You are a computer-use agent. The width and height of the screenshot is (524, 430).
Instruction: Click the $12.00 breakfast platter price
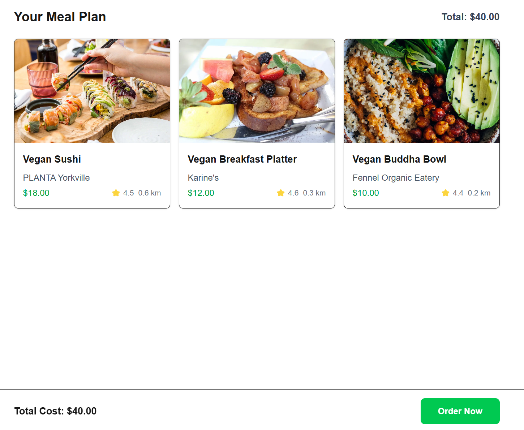click(201, 193)
